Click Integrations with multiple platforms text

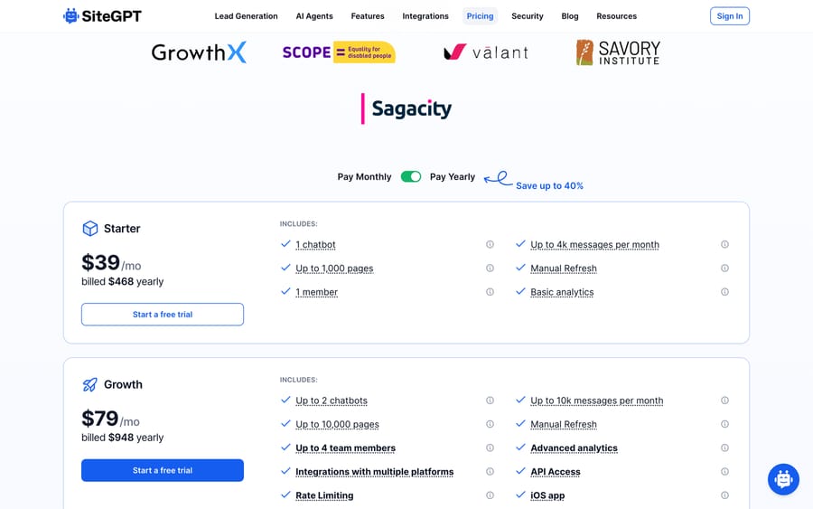[374, 472]
